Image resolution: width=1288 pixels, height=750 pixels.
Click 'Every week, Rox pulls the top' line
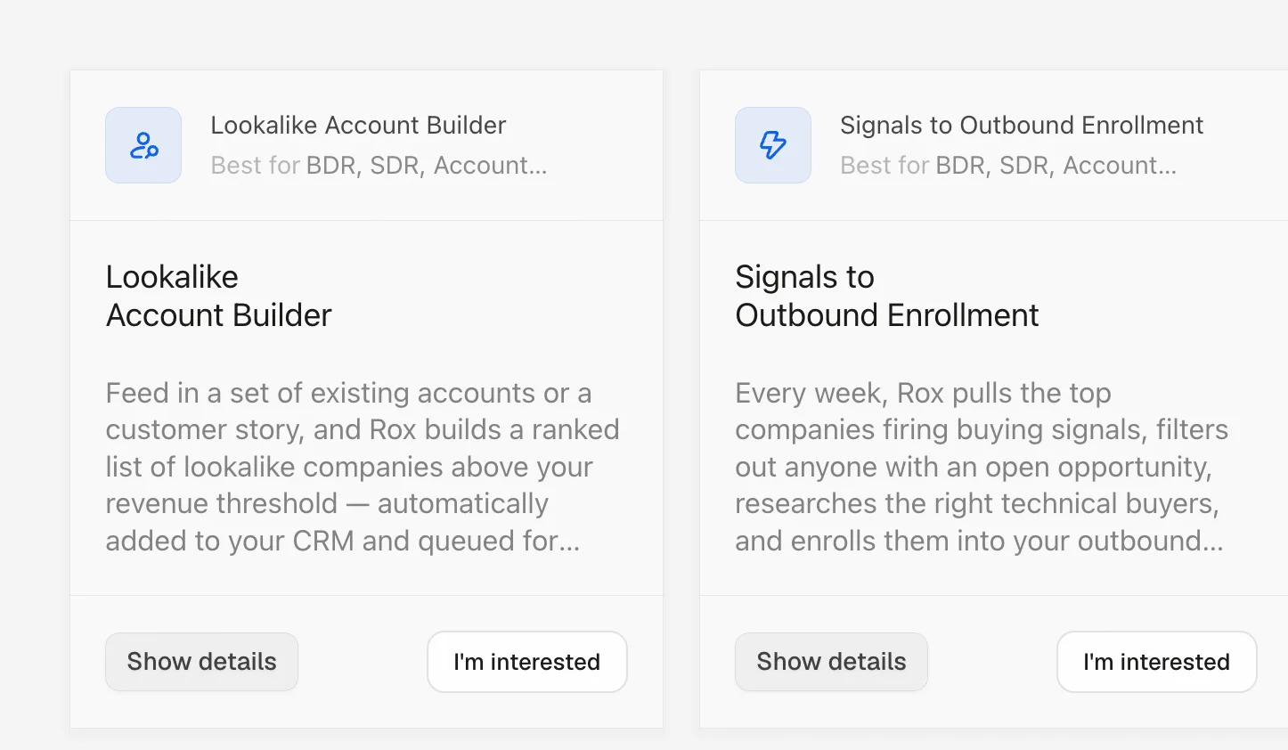click(x=923, y=393)
